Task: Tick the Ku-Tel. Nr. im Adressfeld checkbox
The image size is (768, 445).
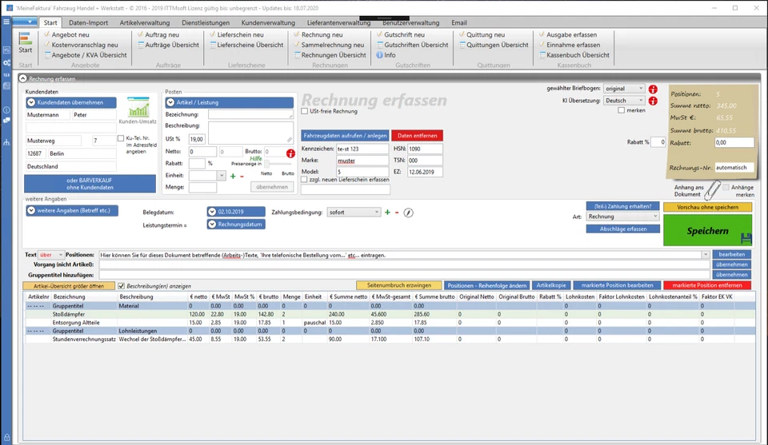Action: [121, 138]
